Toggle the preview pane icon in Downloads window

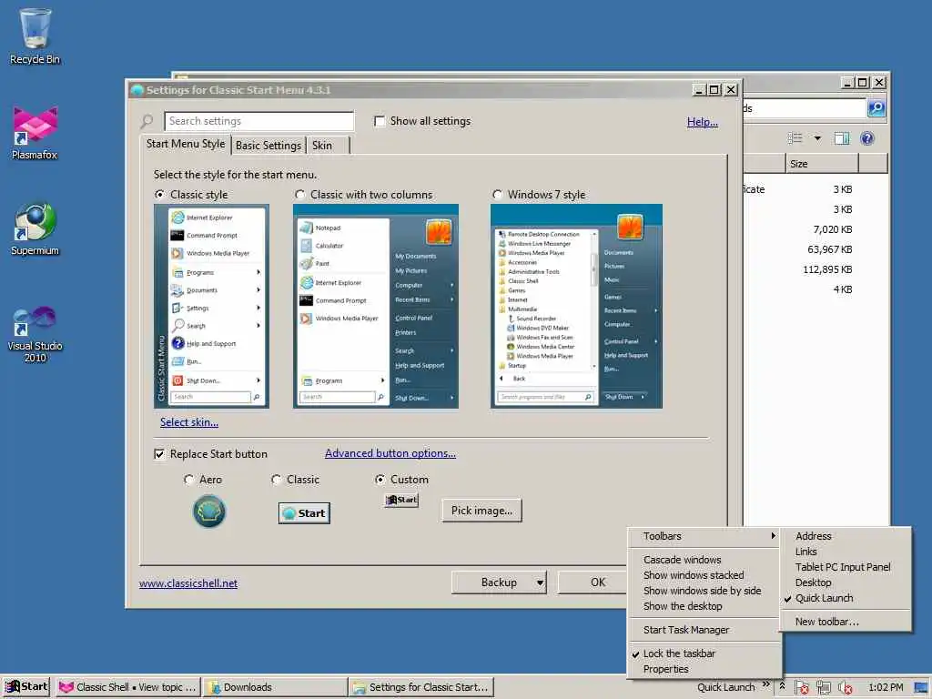(842, 138)
